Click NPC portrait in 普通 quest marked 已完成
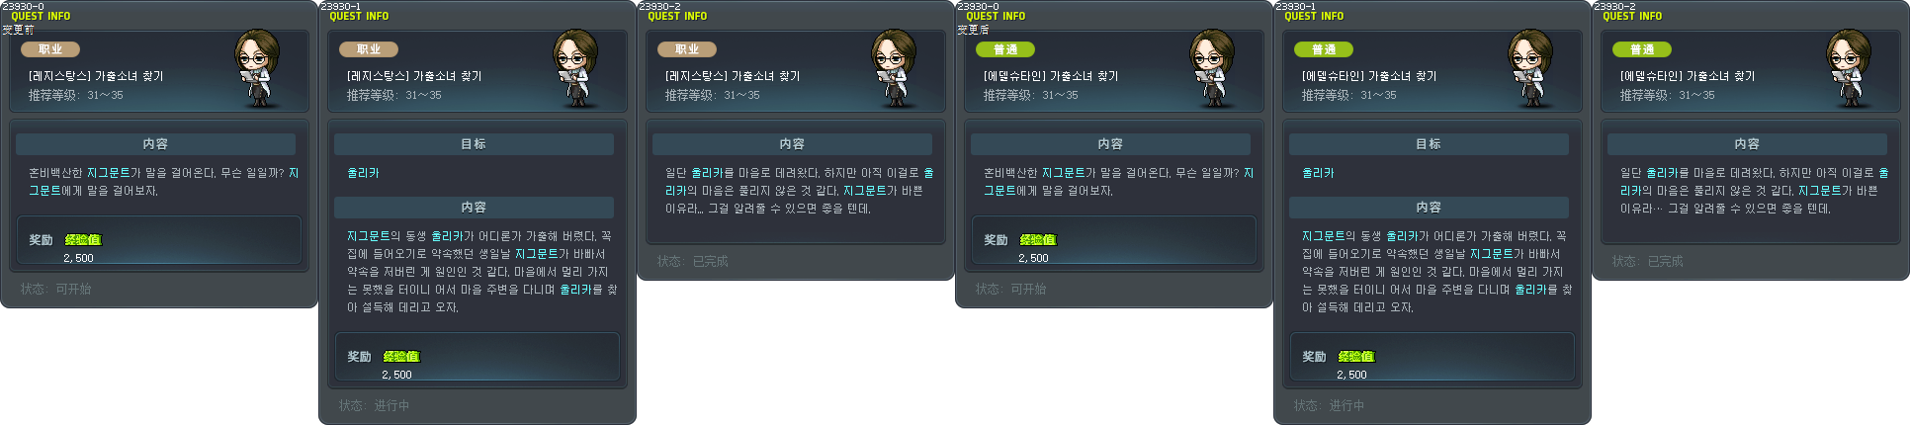Viewport: 1910px width, 425px height. (x=1851, y=69)
